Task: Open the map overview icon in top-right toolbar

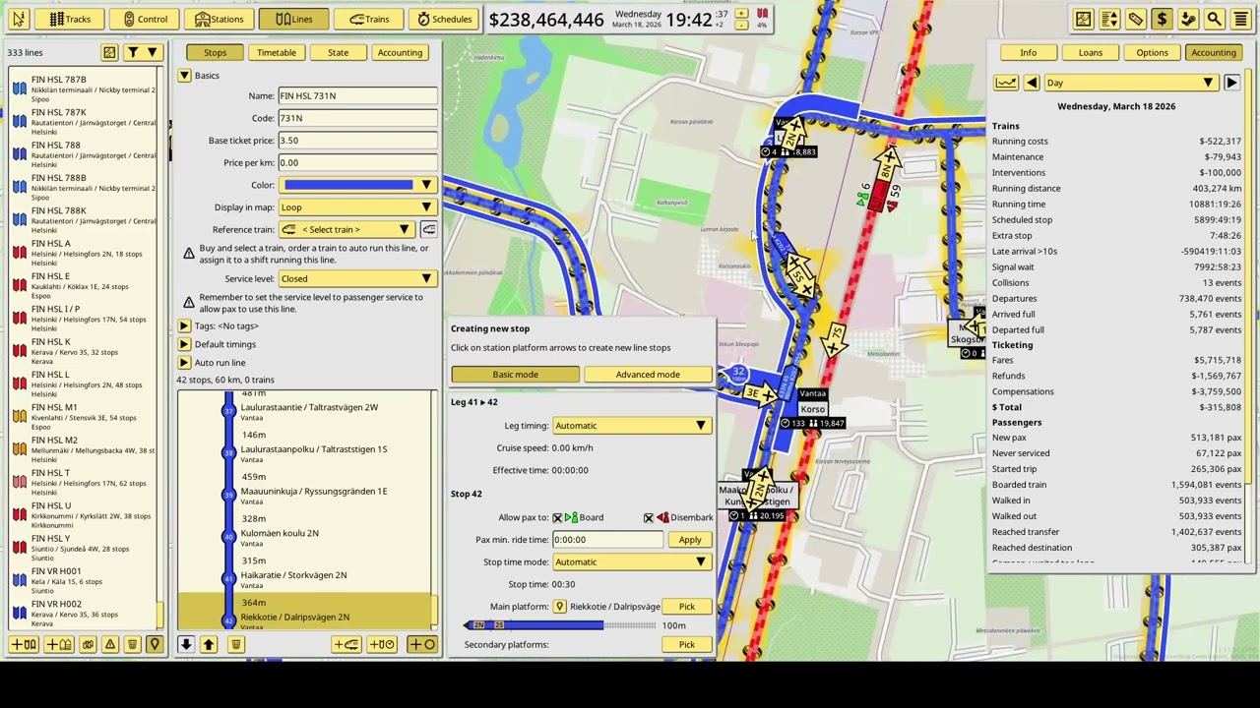Action: (1083, 19)
